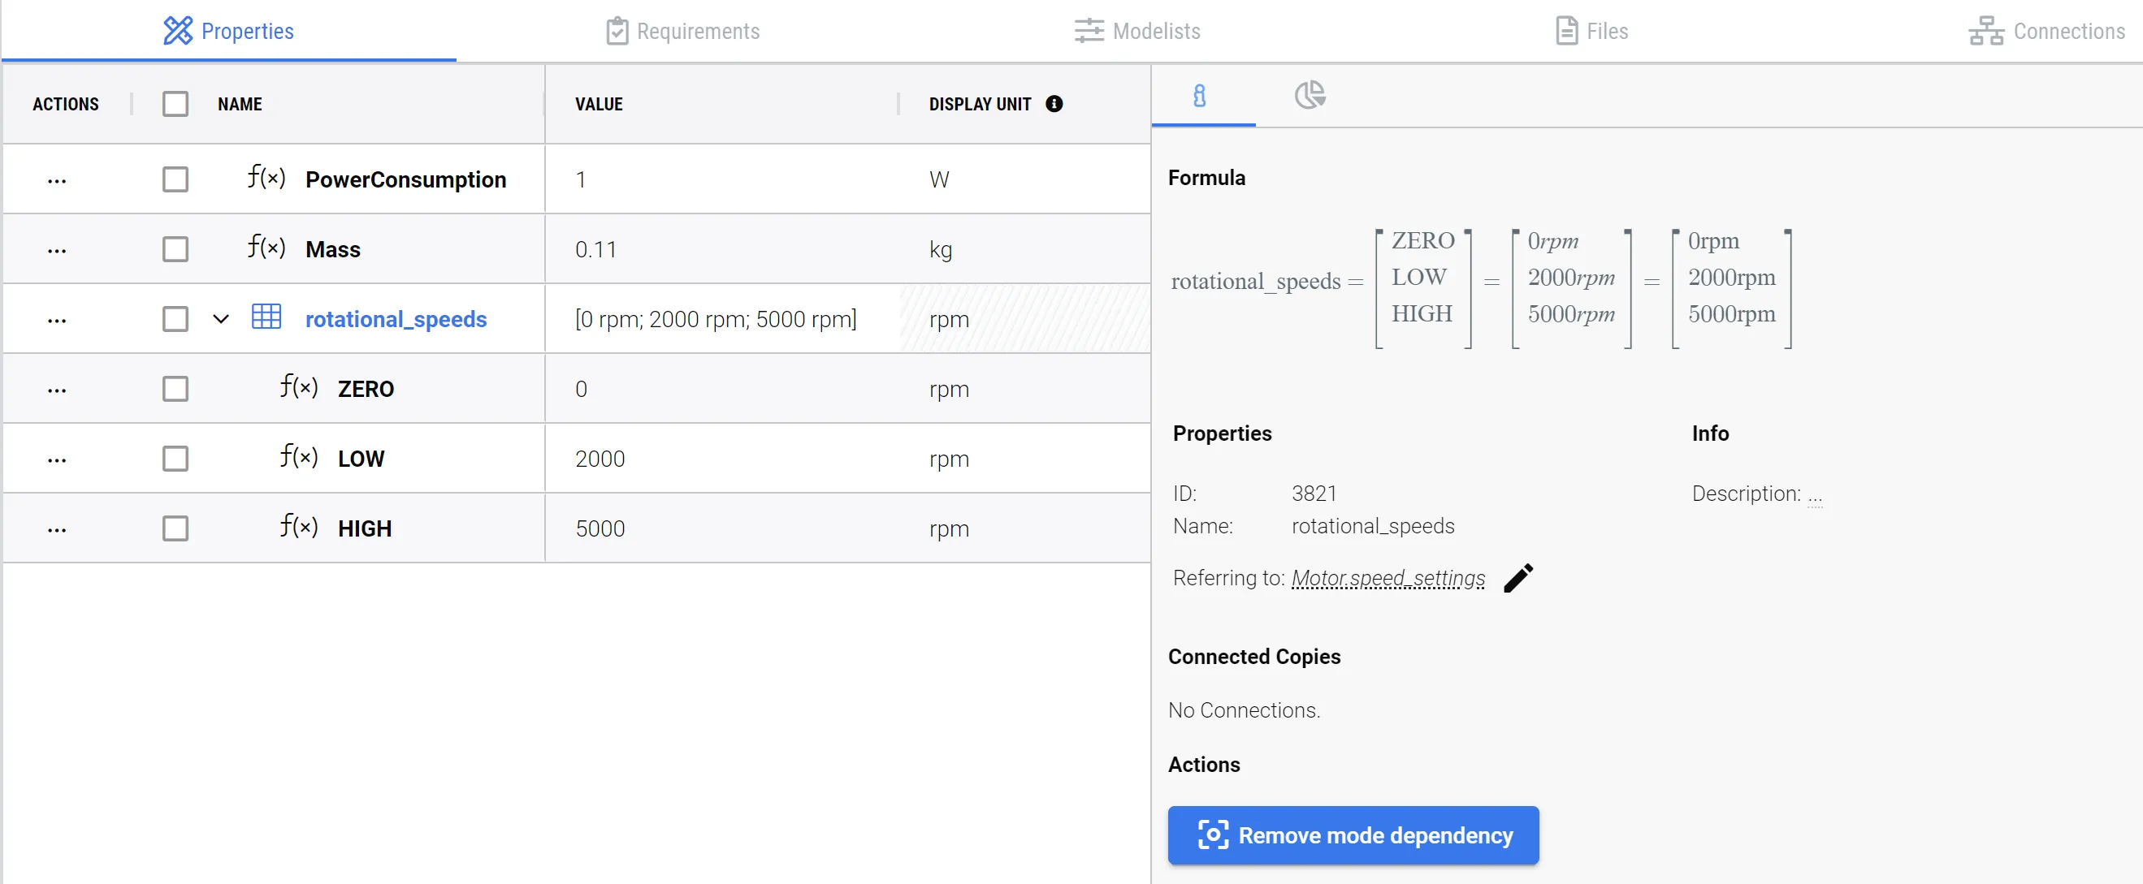Image resolution: width=2143 pixels, height=884 pixels.
Task: Follow the Motor.speed_settings reference link
Action: [1388, 578]
